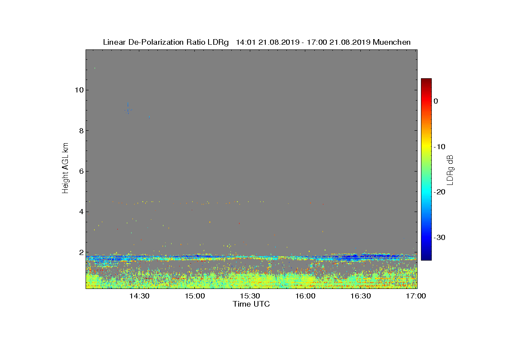Click the dark red top of colorbar
516x344 pixels.
(426, 81)
